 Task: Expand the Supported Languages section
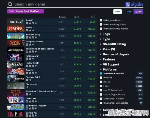[x=117, y=110]
